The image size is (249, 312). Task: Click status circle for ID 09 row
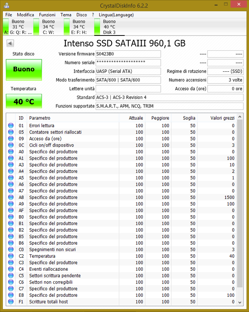[x=11, y=138]
